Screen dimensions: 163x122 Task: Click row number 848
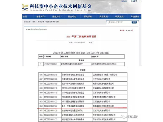41,84
